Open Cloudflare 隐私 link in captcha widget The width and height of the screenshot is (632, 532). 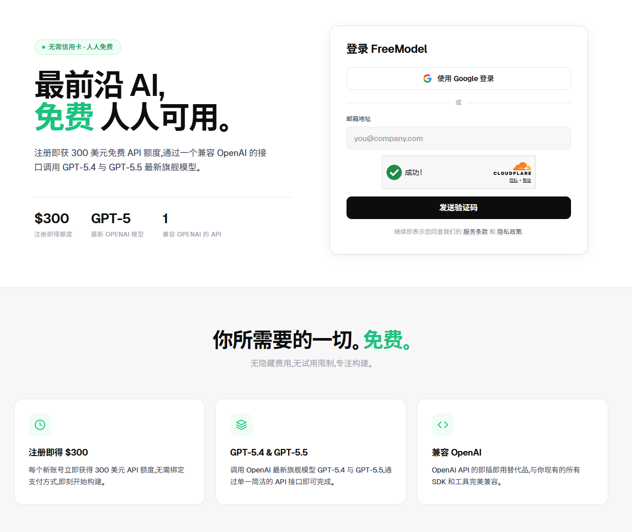point(514,181)
